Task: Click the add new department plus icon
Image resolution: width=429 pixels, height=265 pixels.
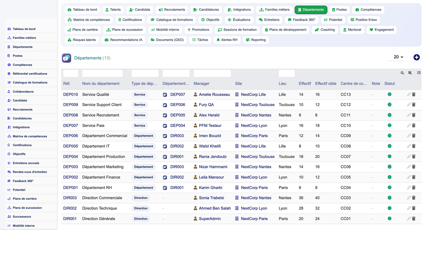Action: [x=416, y=57]
